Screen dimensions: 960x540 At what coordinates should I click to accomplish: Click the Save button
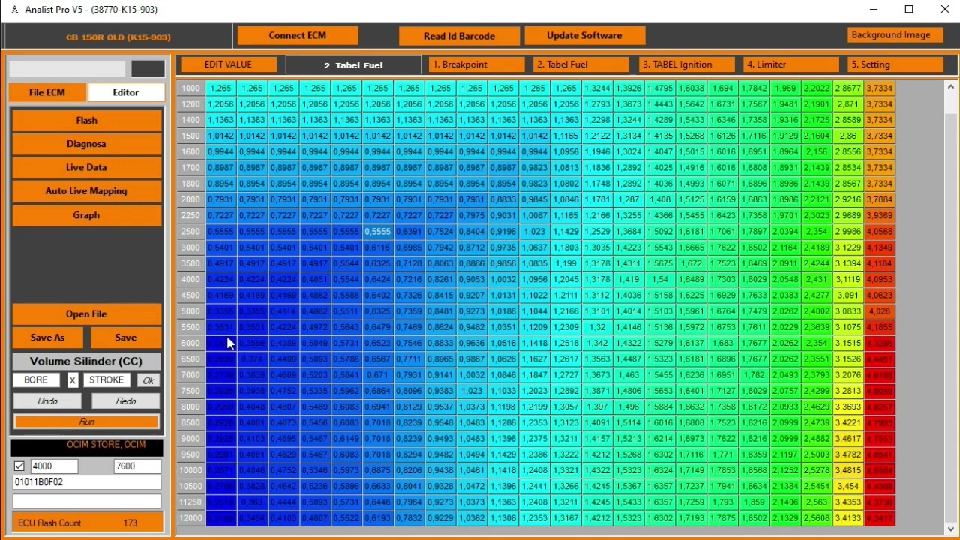(x=126, y=337)
